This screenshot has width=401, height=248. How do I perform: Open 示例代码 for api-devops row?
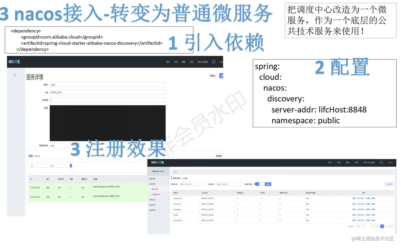[x=360, y=204]
